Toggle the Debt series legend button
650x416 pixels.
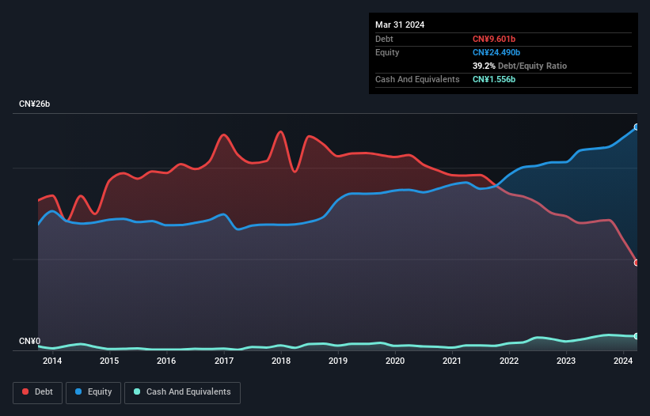(x=37, y=392)
